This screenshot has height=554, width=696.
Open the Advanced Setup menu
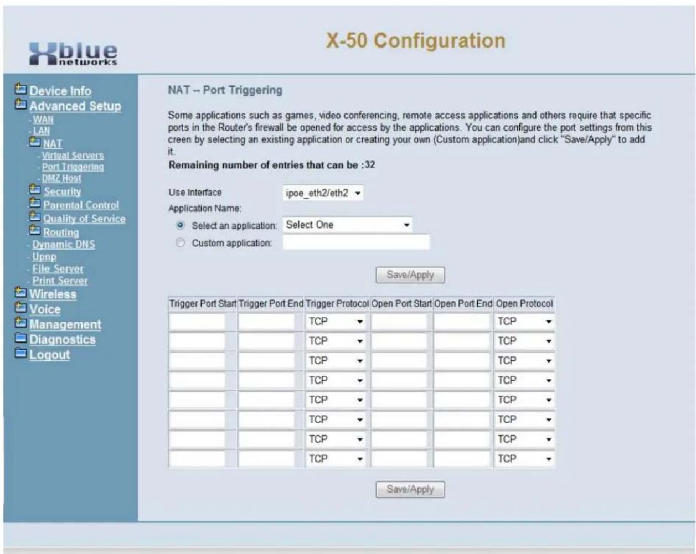tap(75, 106)
